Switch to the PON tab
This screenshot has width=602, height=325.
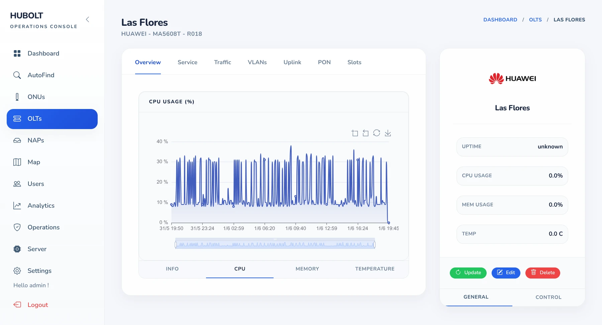click(324, 62)
